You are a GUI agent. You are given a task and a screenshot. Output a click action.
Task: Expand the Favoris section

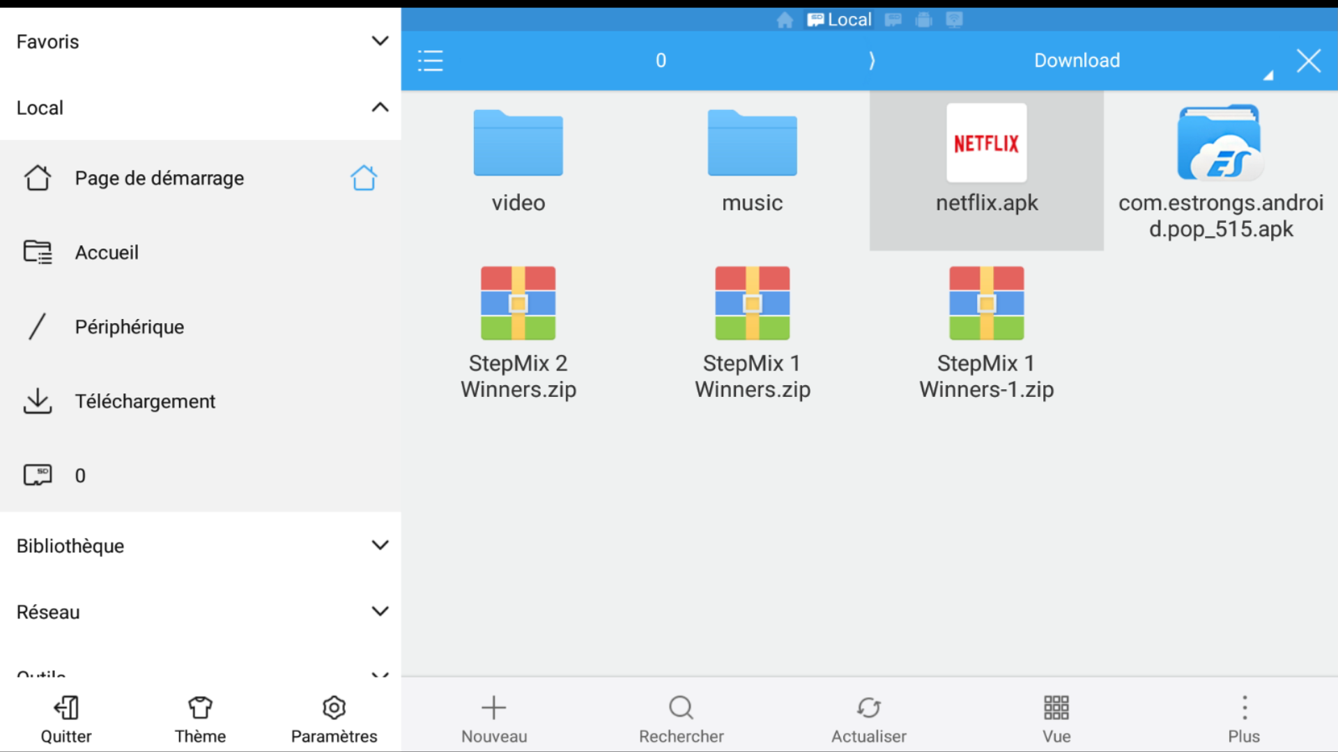[201, 41]
